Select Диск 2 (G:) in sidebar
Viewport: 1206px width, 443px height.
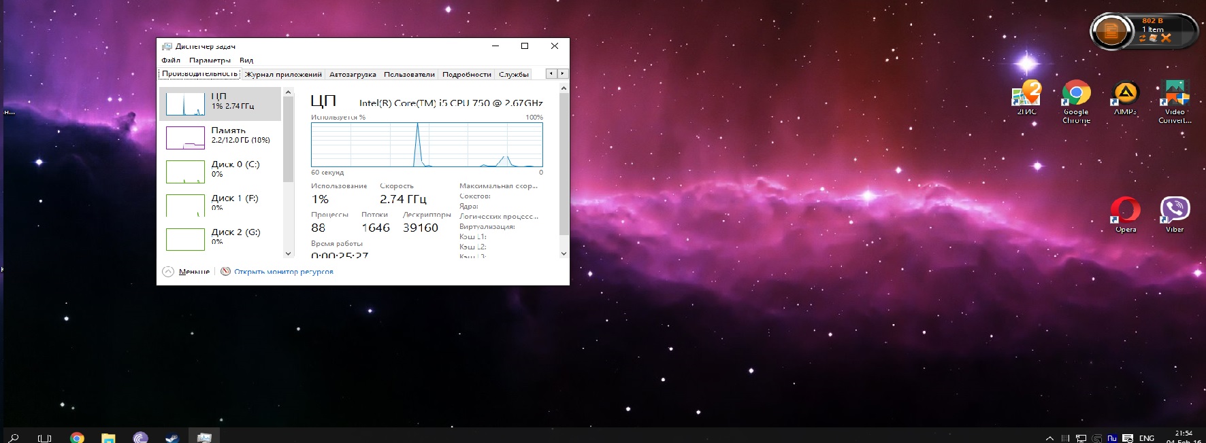coord(220,239)
